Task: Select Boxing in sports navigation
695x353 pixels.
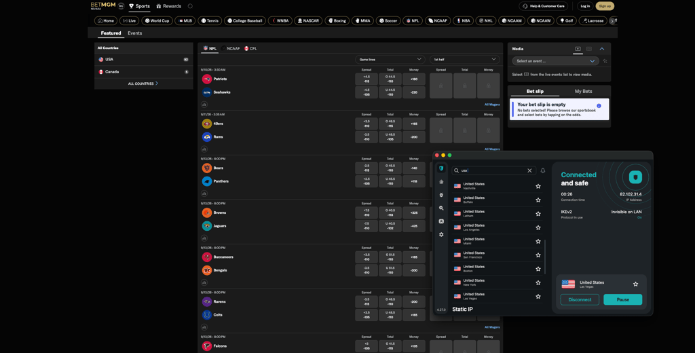Action: tap(337, 21)
